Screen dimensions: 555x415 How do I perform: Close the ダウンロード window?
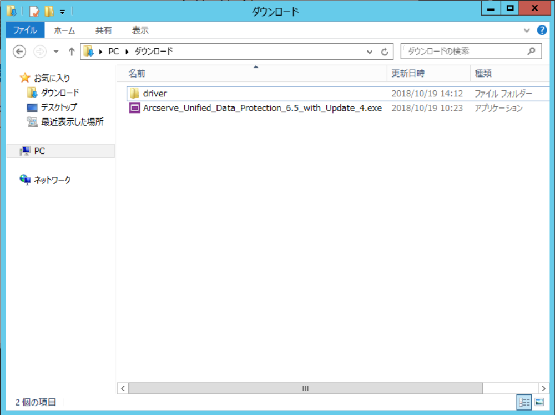coord(535,8)
